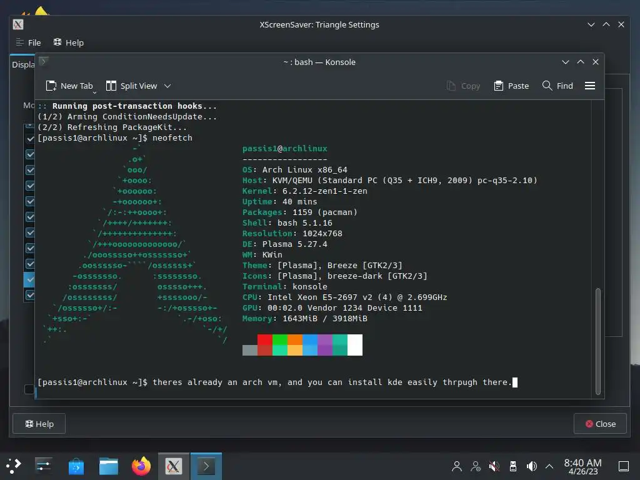This screenshot has height=480, width=640.
Task: Click the 'Packages: 1159 (pacman)' line
Action: pos(299,212)
